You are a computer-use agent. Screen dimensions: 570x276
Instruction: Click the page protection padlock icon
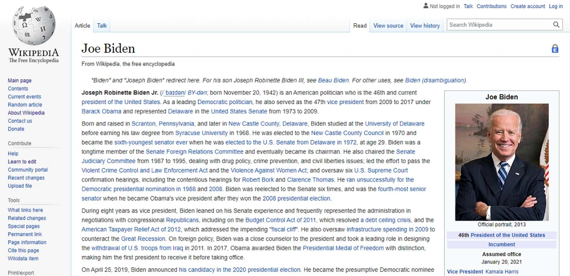[x=555, y=48]
